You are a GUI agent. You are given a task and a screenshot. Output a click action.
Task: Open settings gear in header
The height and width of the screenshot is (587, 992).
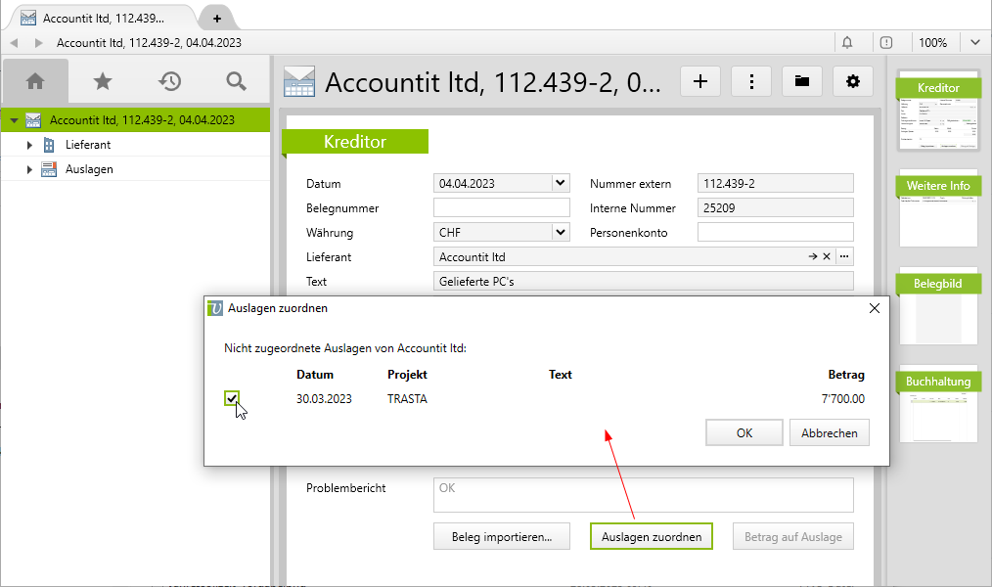coord(853,82)
